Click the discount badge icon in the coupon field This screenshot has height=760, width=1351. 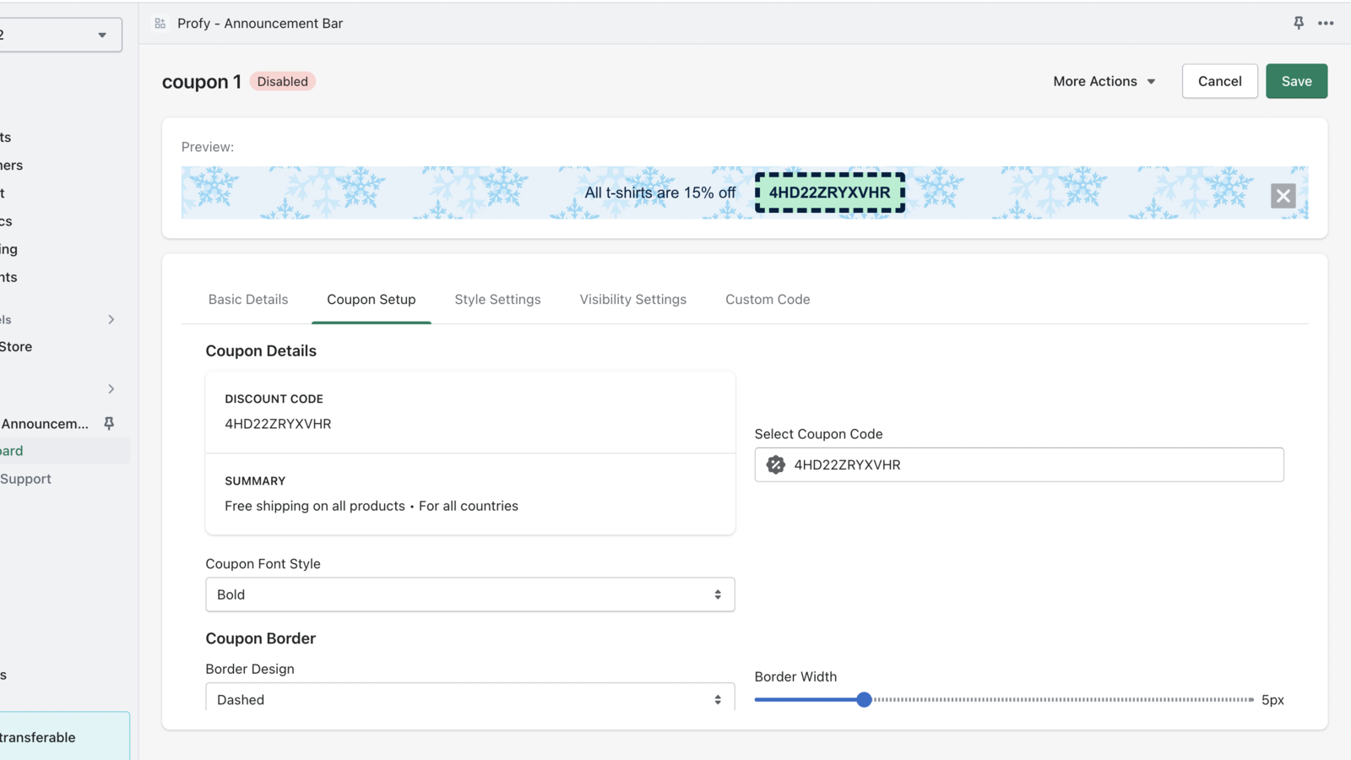(775, 464)
